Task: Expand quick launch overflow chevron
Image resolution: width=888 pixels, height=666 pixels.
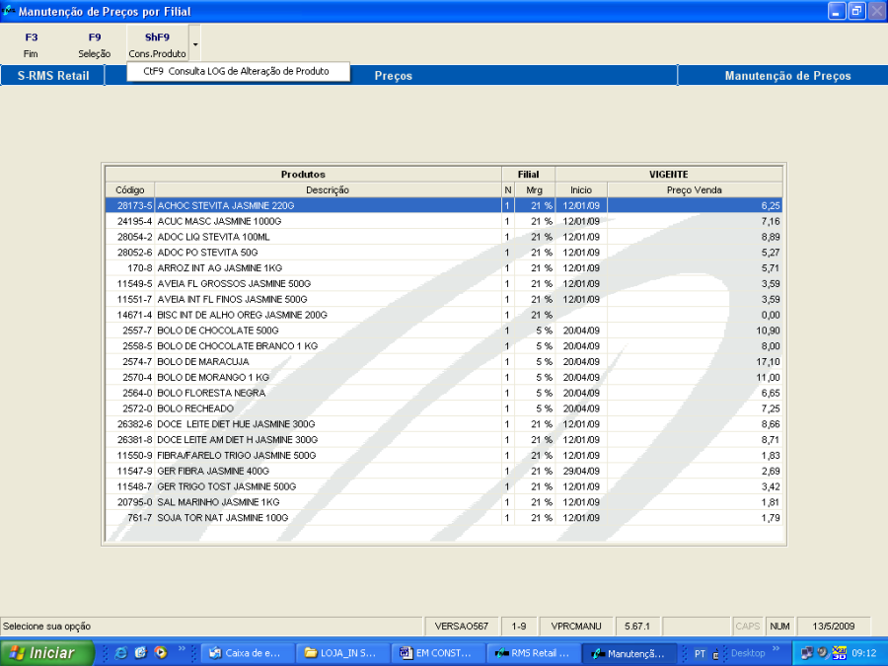Action: click(182, 649)
